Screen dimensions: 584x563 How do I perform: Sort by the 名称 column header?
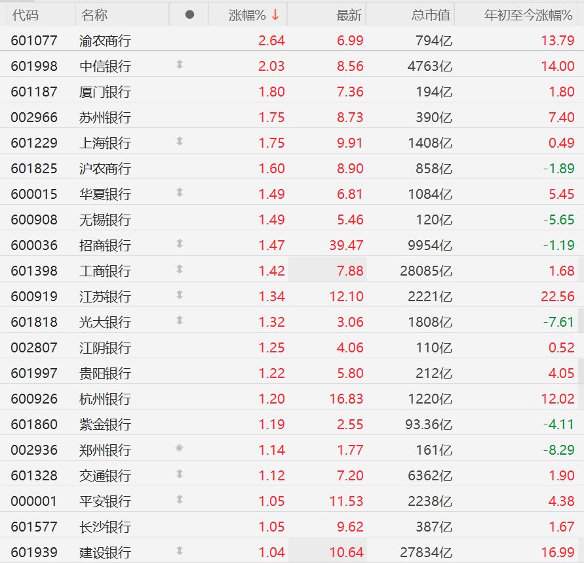pyautogui.click(x=94, y=15)
